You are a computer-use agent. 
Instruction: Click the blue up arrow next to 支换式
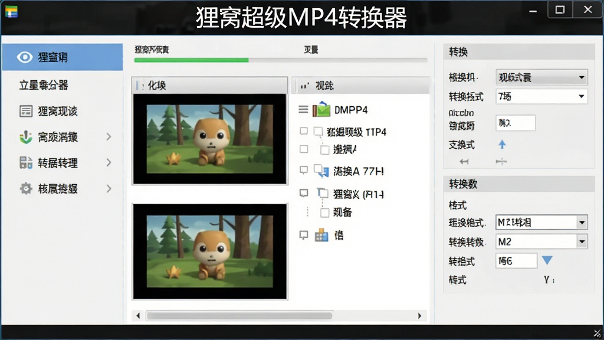pyautogui.click(x=502, y=145)
